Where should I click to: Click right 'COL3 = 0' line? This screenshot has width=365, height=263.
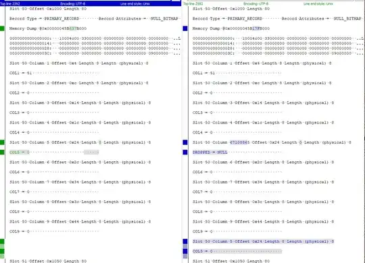[x=237, y=113]
